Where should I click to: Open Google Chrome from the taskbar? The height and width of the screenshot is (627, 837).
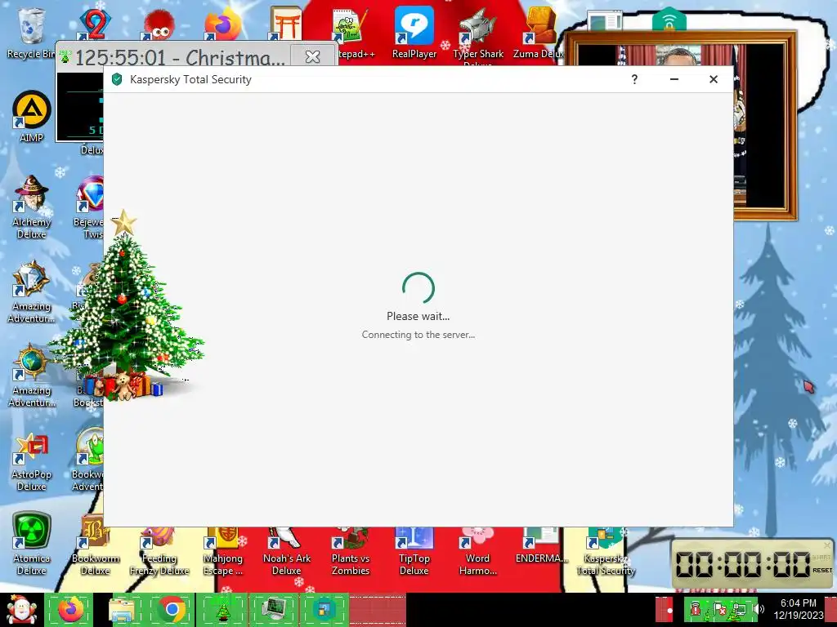(172, 609)
